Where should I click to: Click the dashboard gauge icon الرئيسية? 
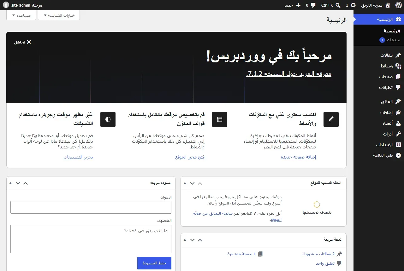coord(398,19)
